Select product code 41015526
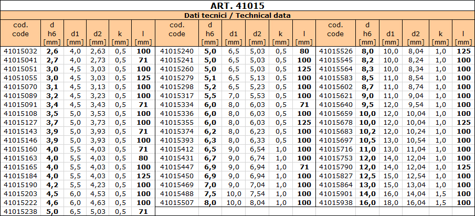This screenshot has width=475, height=216. [336, 51]
